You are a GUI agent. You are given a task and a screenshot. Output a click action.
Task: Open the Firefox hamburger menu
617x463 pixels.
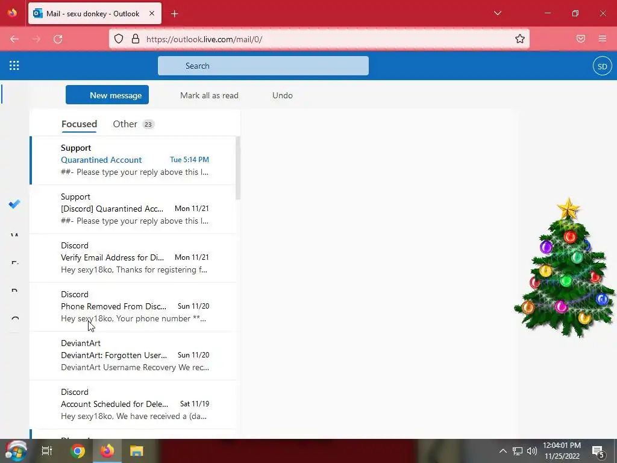[603, 39]
